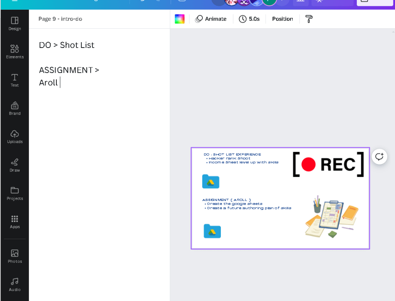Select the clipboard and notebooks illustration
The image size is (395, 301).
click(332, 217)
